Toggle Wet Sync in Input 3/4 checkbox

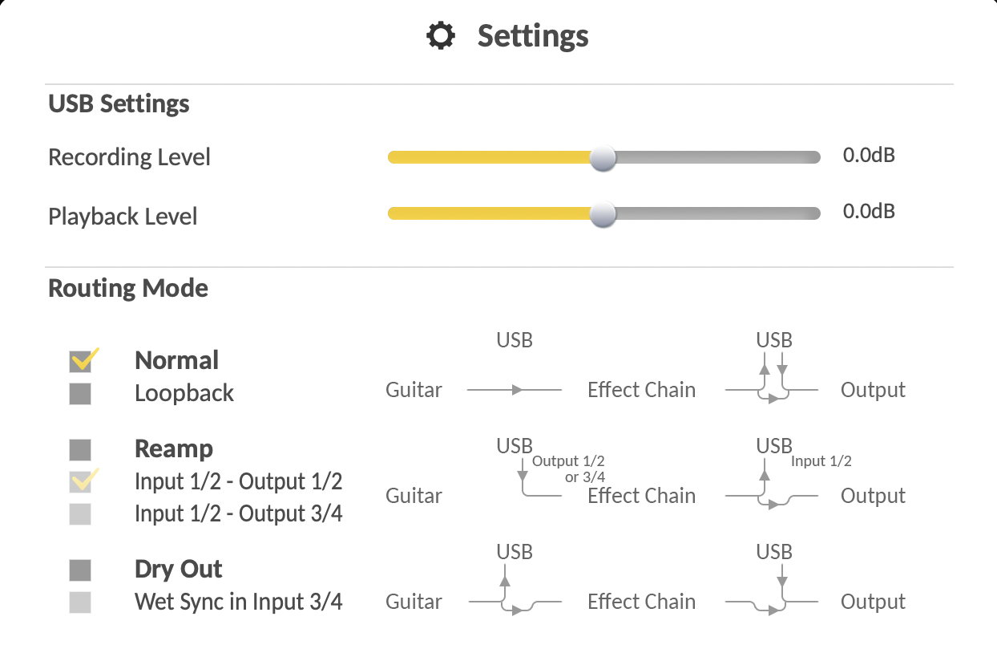(80, 602)
